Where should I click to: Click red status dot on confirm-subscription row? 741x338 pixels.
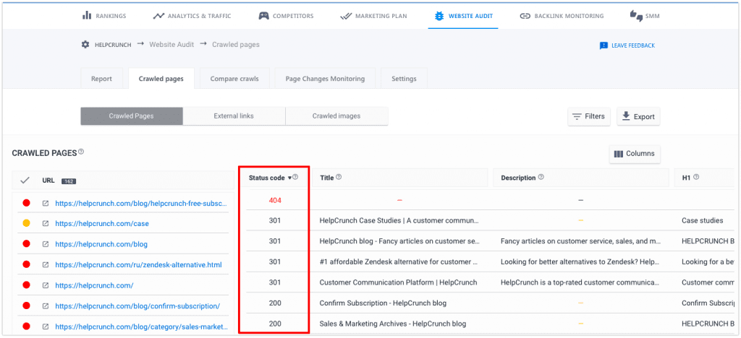tap(26, 305)
